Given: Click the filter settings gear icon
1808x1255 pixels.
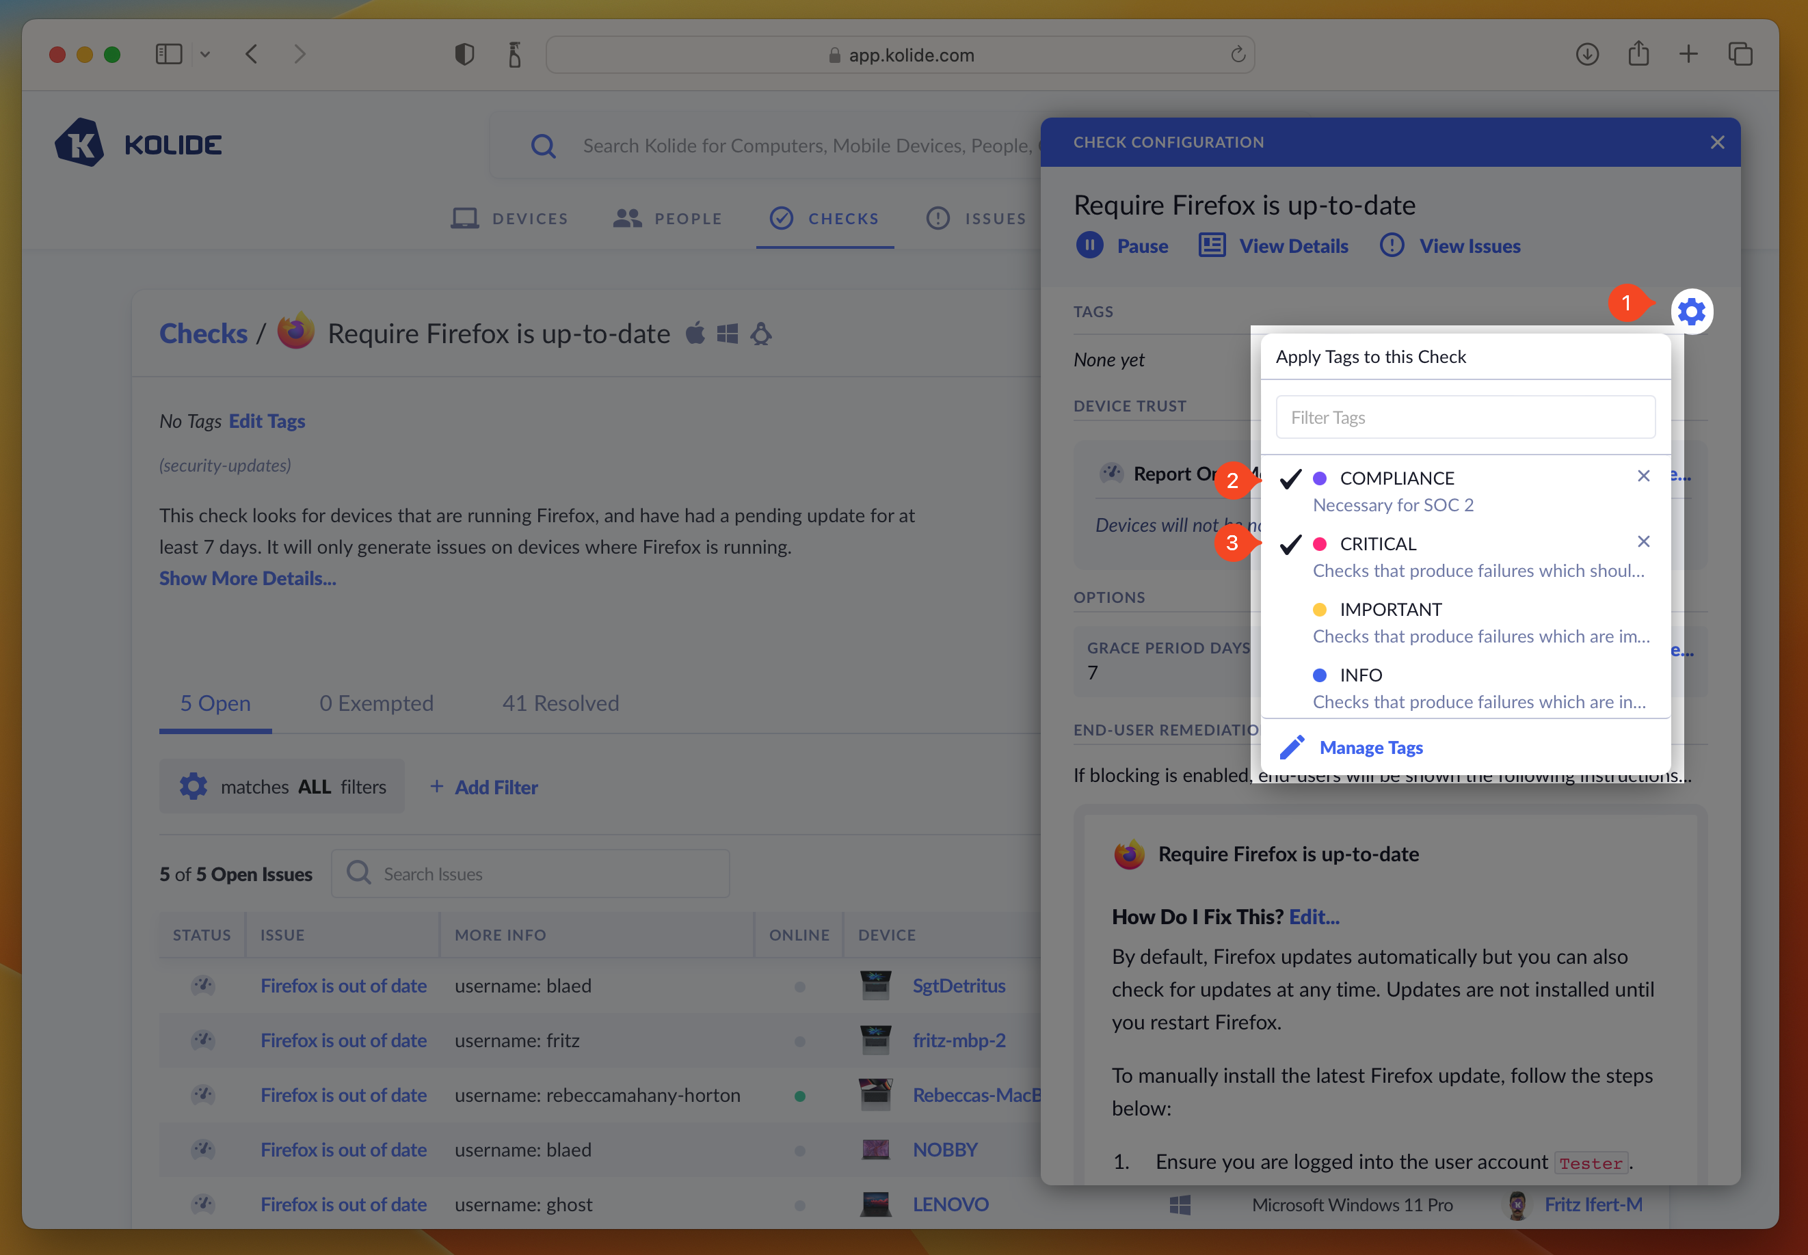Looking at the screenshot, I should click(194, 786).
